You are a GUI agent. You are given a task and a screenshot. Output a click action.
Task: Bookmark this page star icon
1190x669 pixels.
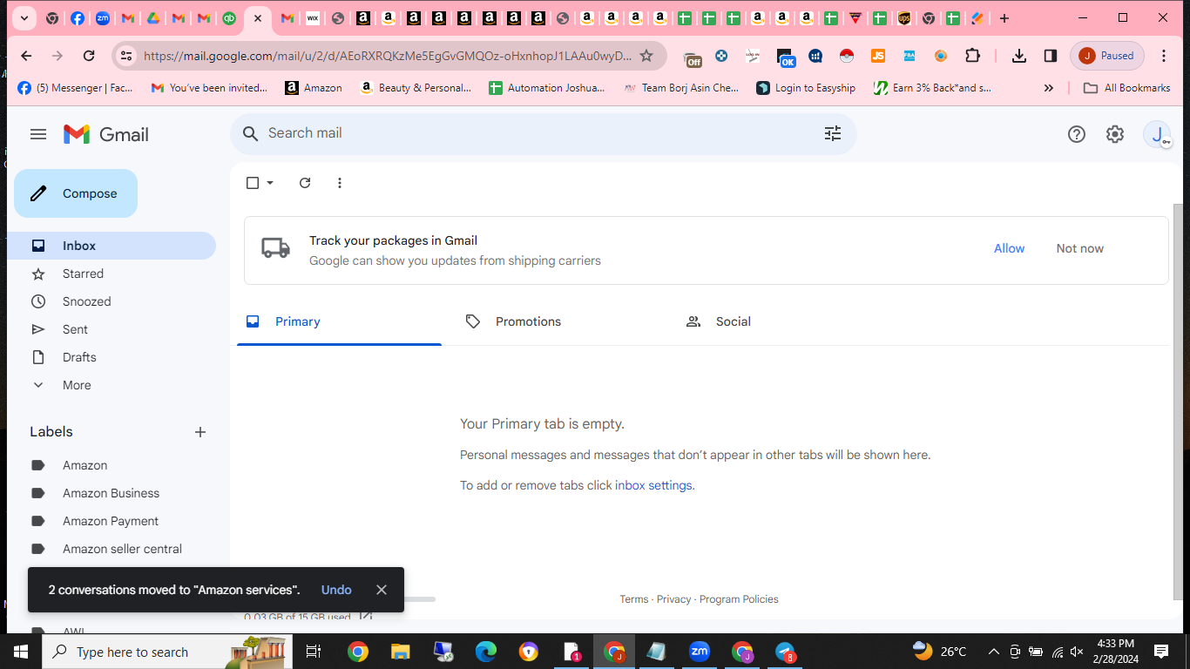pos(646,56)
